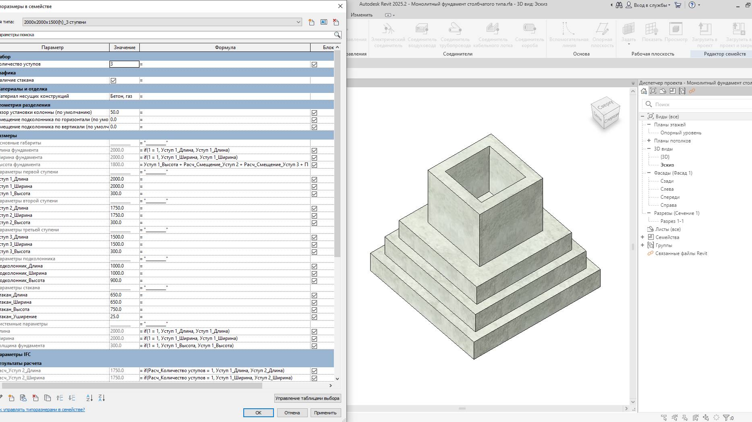Screen dimensions: 752x422
Task: Create a new family type via new type icon
Action: [311, 22]
